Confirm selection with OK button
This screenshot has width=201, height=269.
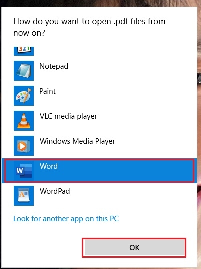[134, 248]
